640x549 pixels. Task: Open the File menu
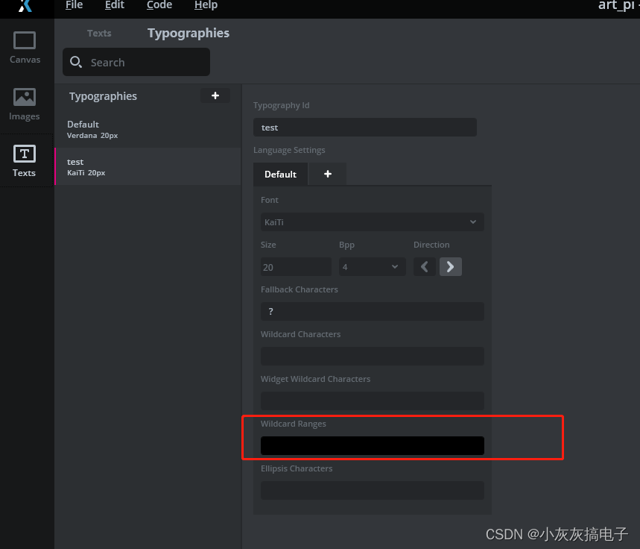pyautogui.click(x=75, y=5)
